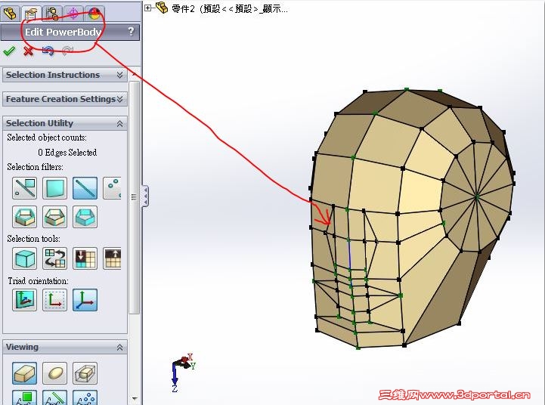Toggle the face selection filter

pyautogui.click(x=54, y=188)
